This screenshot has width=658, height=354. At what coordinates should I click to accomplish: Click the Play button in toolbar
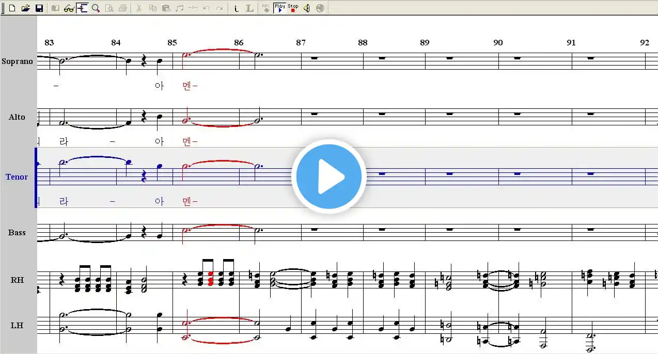(x=279, y=8)
